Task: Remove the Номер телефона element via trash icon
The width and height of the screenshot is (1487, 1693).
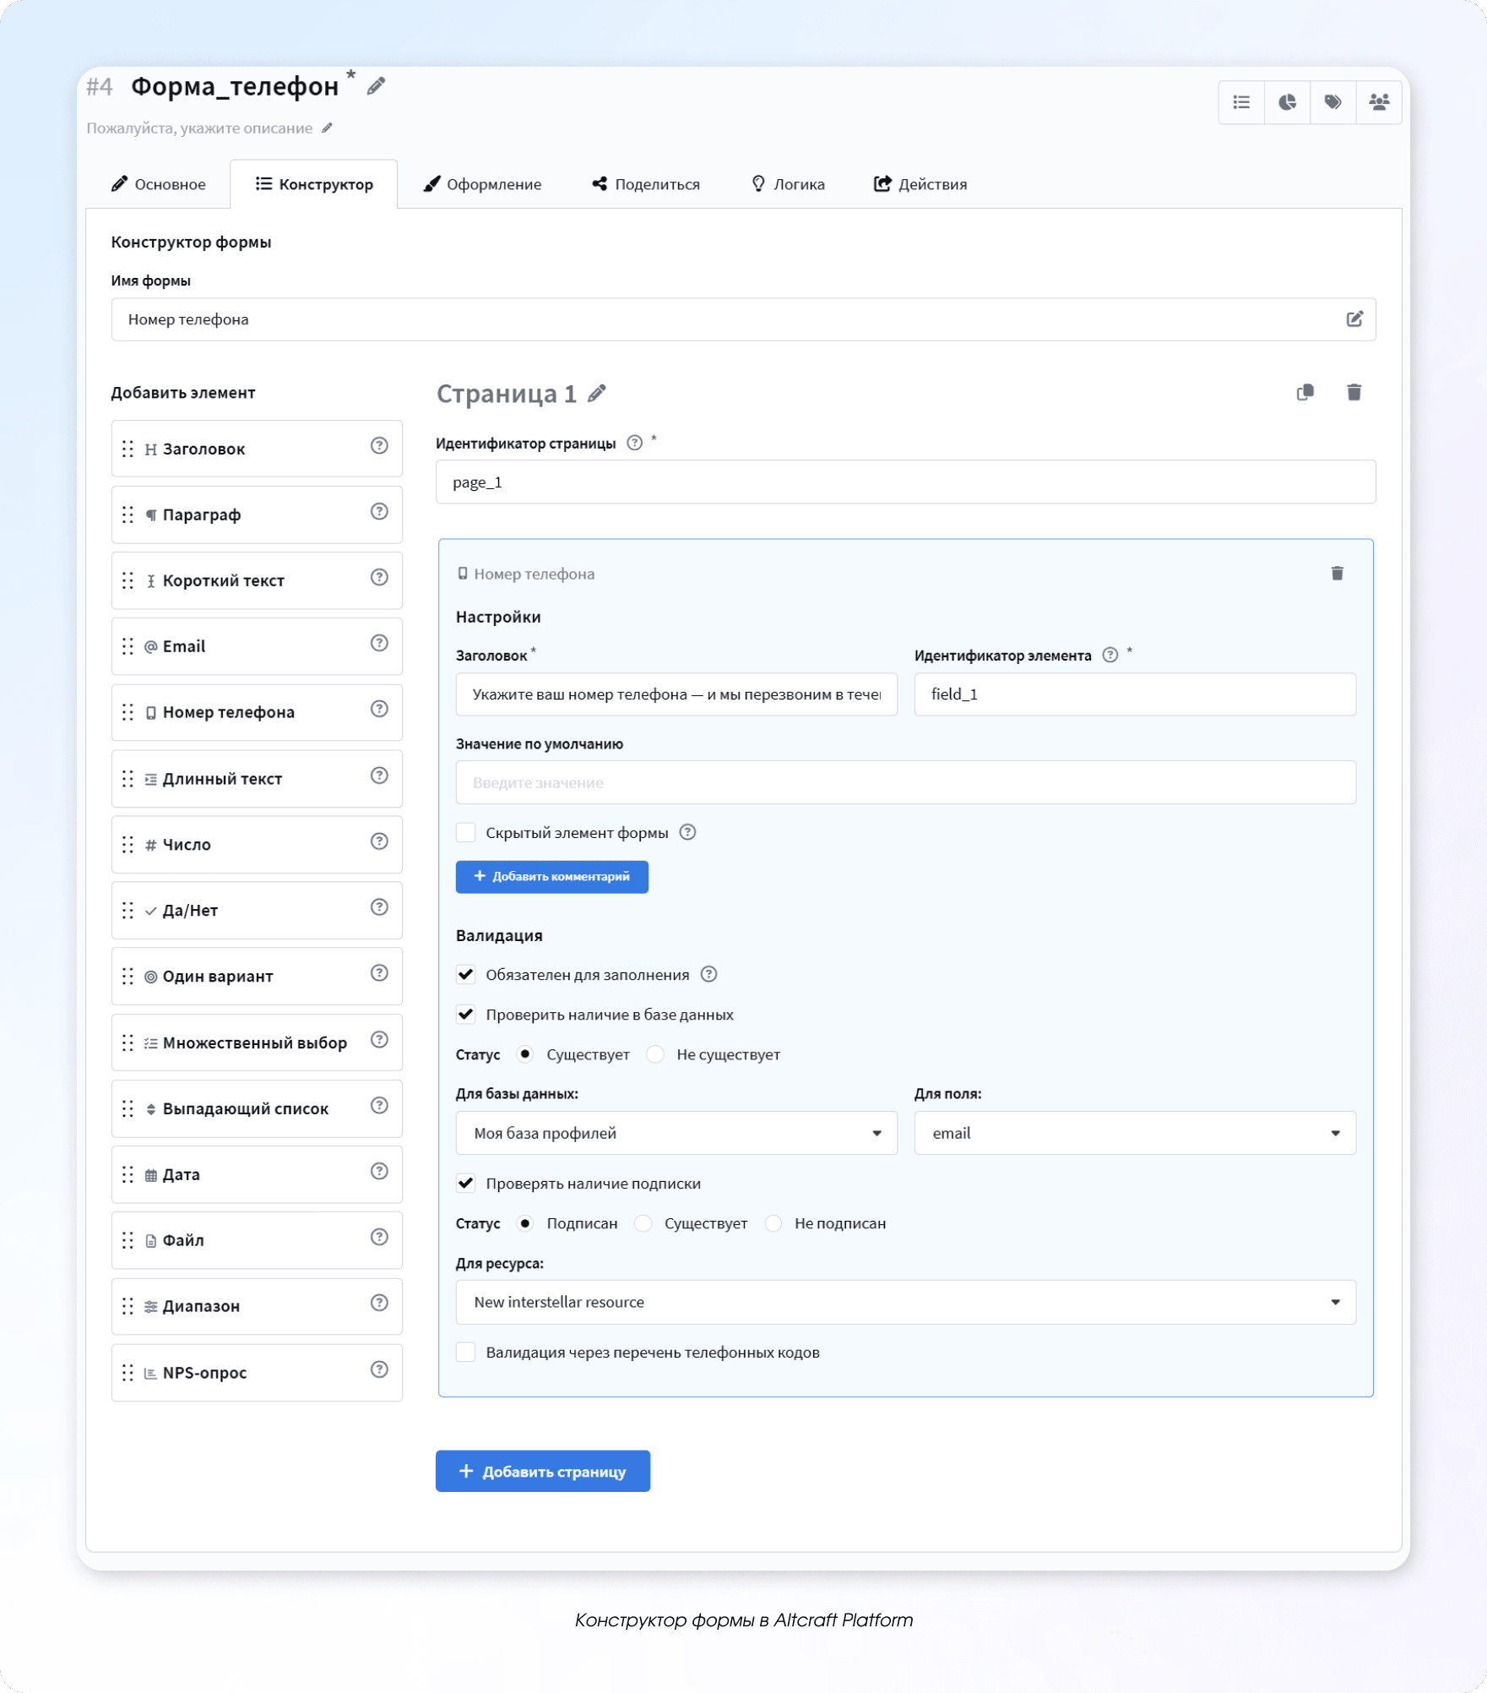Action: click(1337, 574)
